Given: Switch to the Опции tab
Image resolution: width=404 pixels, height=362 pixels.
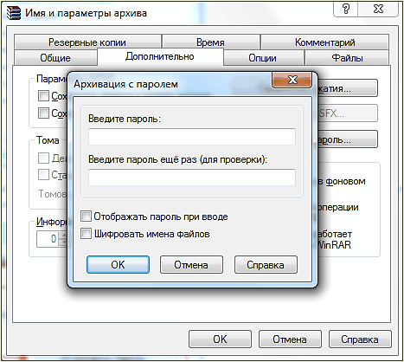Looking at the screenshot, I should pos(263,58).
